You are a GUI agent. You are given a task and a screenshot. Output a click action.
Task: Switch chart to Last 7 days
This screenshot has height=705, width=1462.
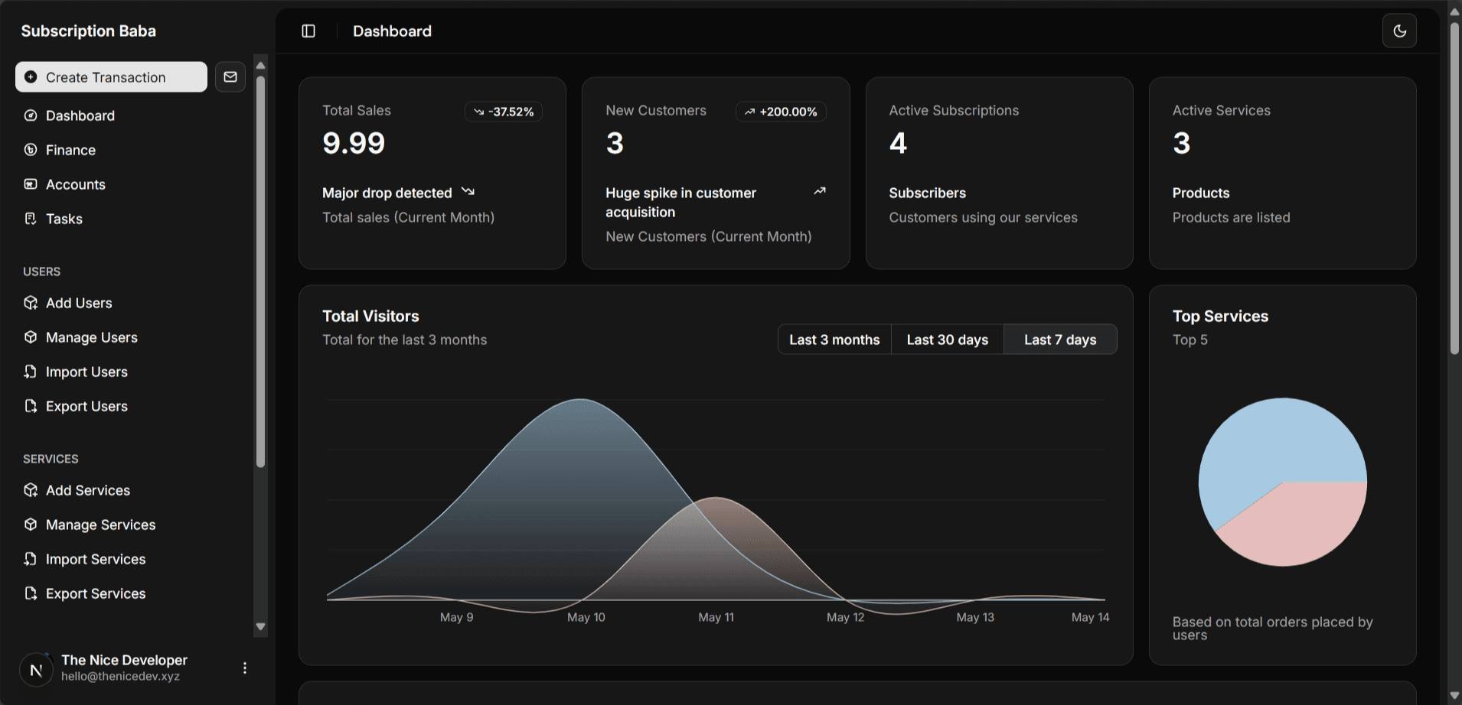coord(1060,340)
